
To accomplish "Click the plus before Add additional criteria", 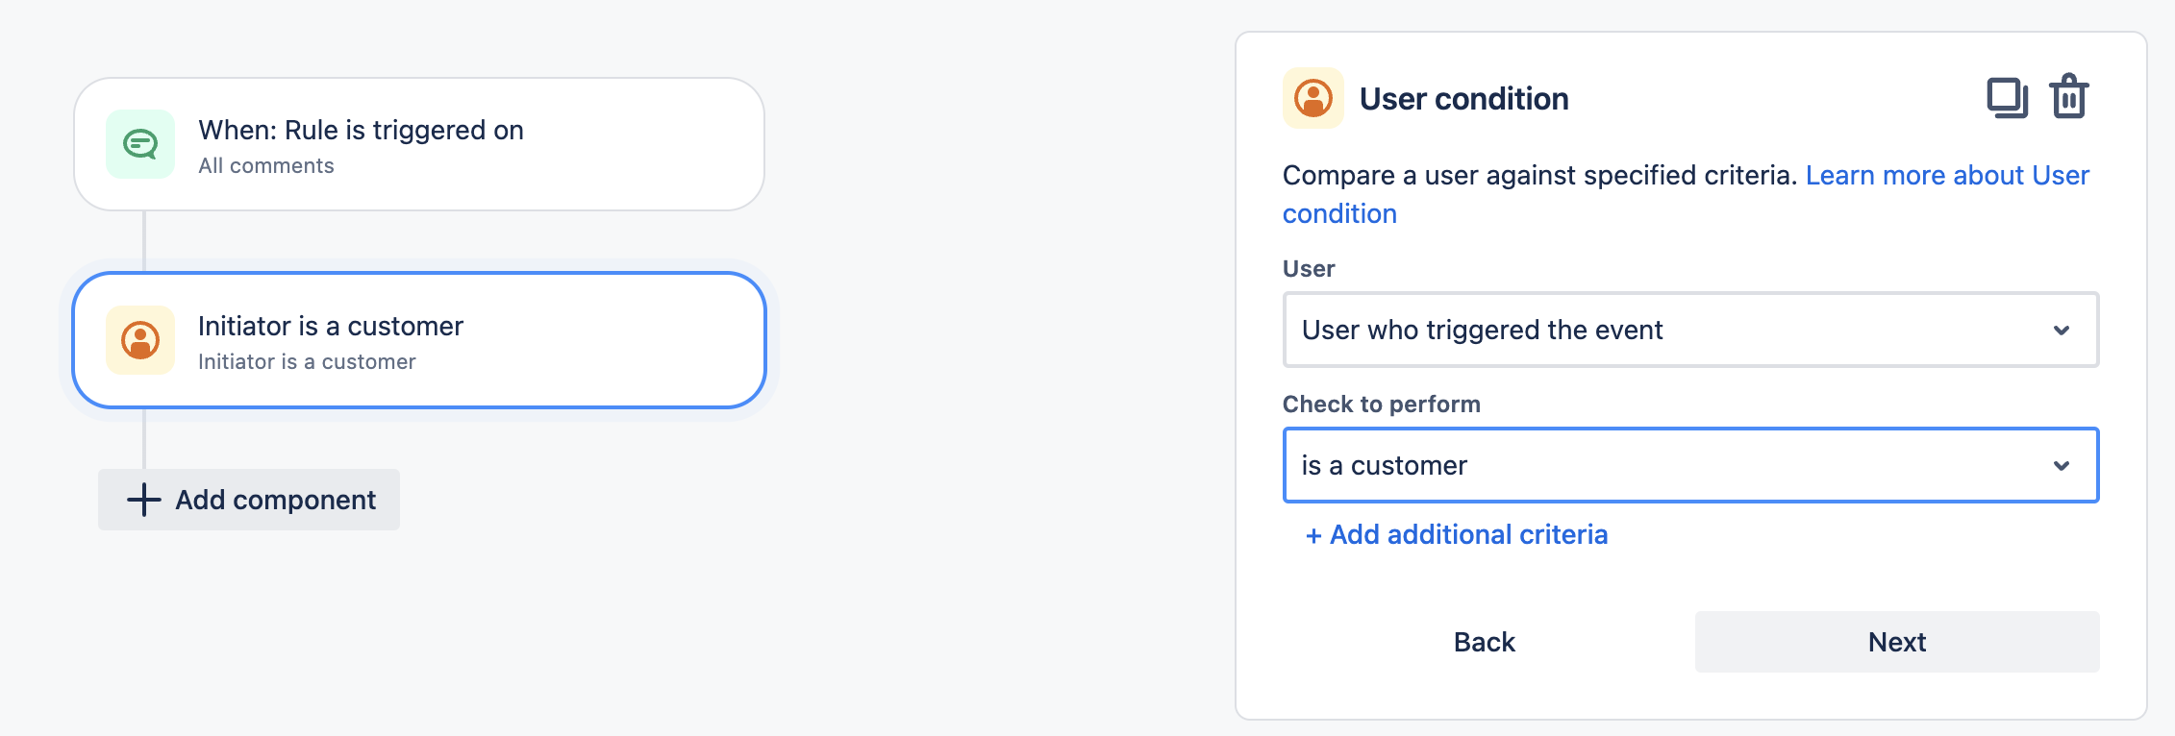I will click(1312, 535).
